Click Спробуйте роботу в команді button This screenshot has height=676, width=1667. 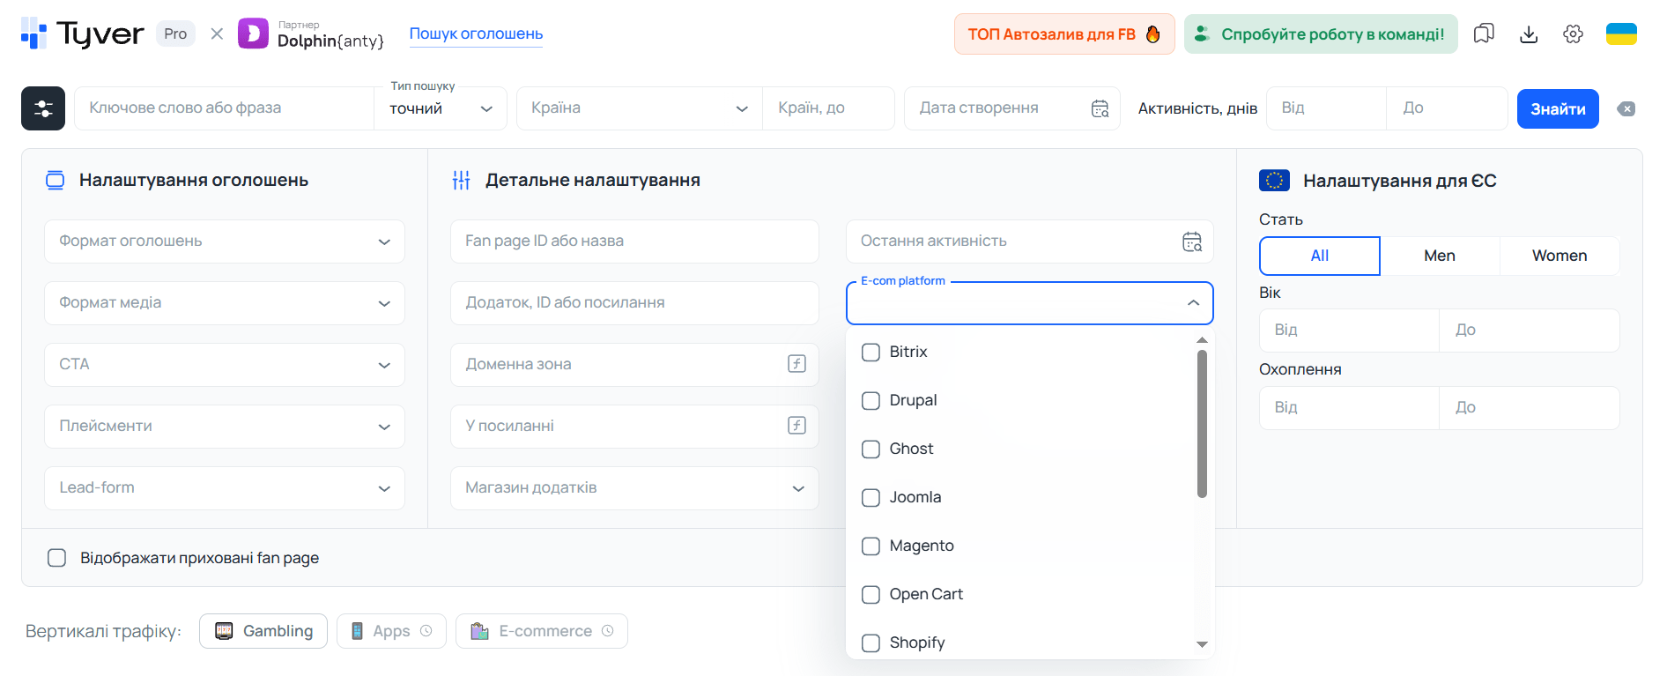[1321, 33]
